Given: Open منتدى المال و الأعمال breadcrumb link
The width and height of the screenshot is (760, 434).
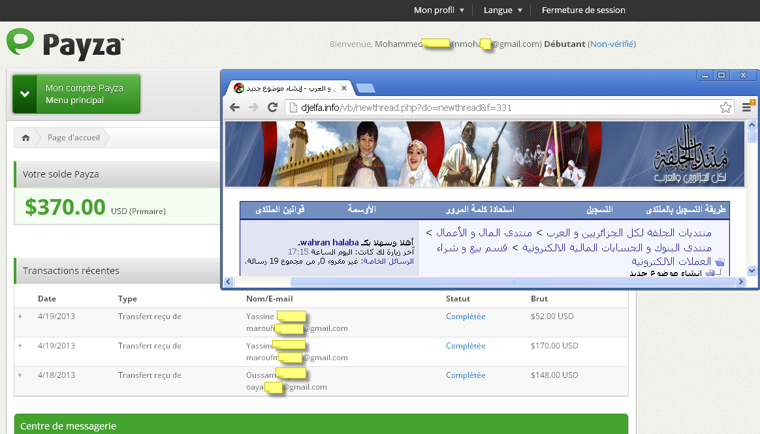Looking at the screenshot, I should 484,233.
